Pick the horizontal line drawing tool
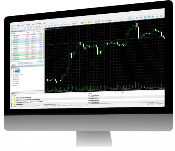175x151 pixels. point(22,28)
